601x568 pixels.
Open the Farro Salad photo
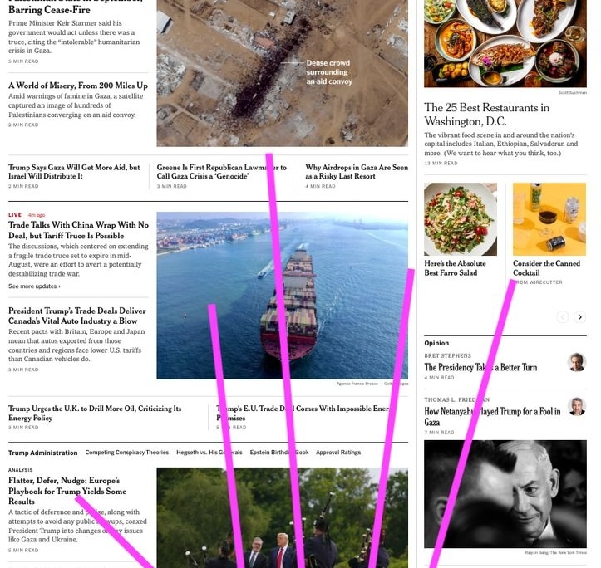click(x=461, y=219)
